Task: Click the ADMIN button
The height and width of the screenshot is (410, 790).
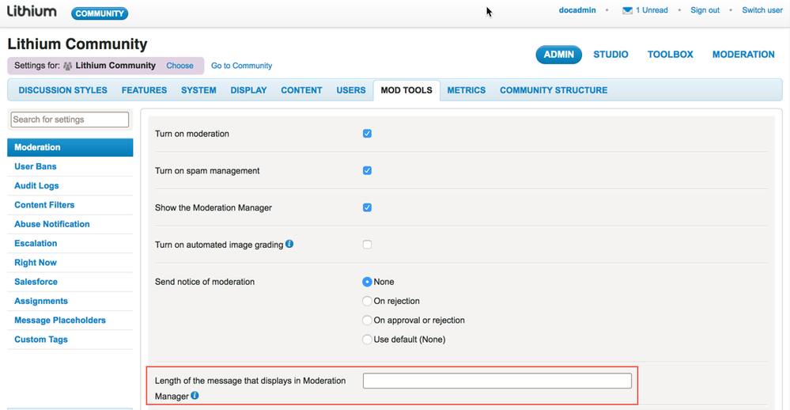Action: pyautogui.click(x=559, y=55)
